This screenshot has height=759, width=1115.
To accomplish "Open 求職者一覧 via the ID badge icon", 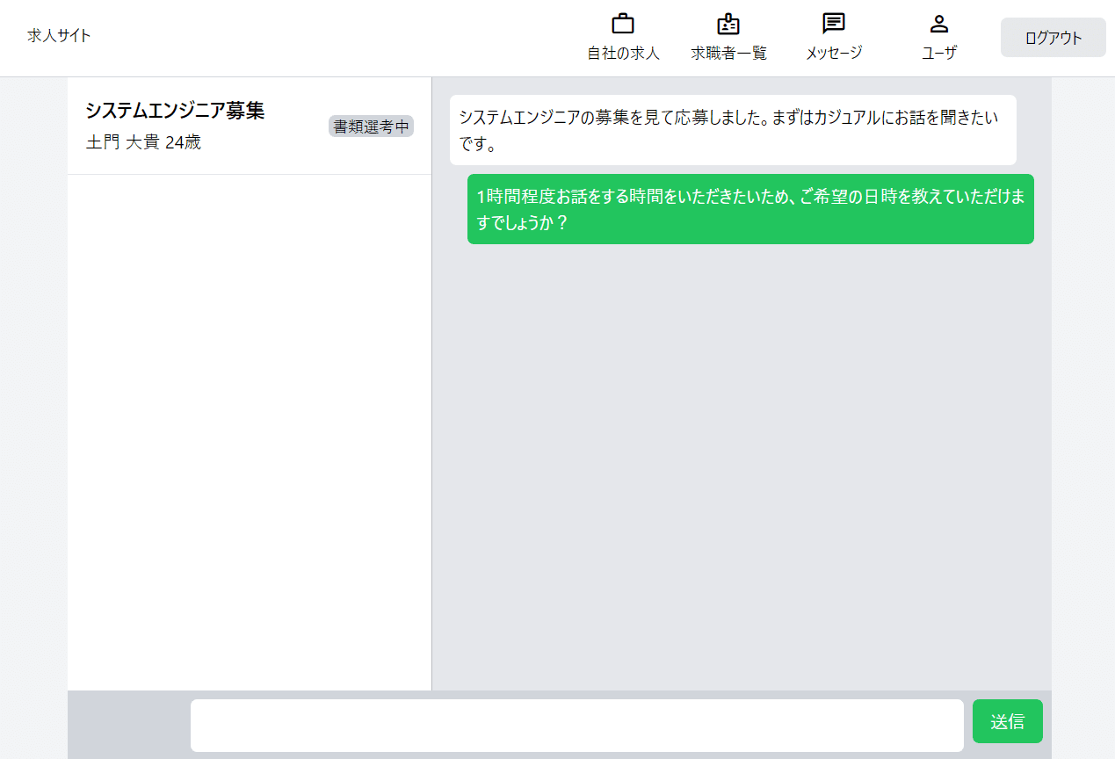I will pyautogui.click(x=728, y=24).
